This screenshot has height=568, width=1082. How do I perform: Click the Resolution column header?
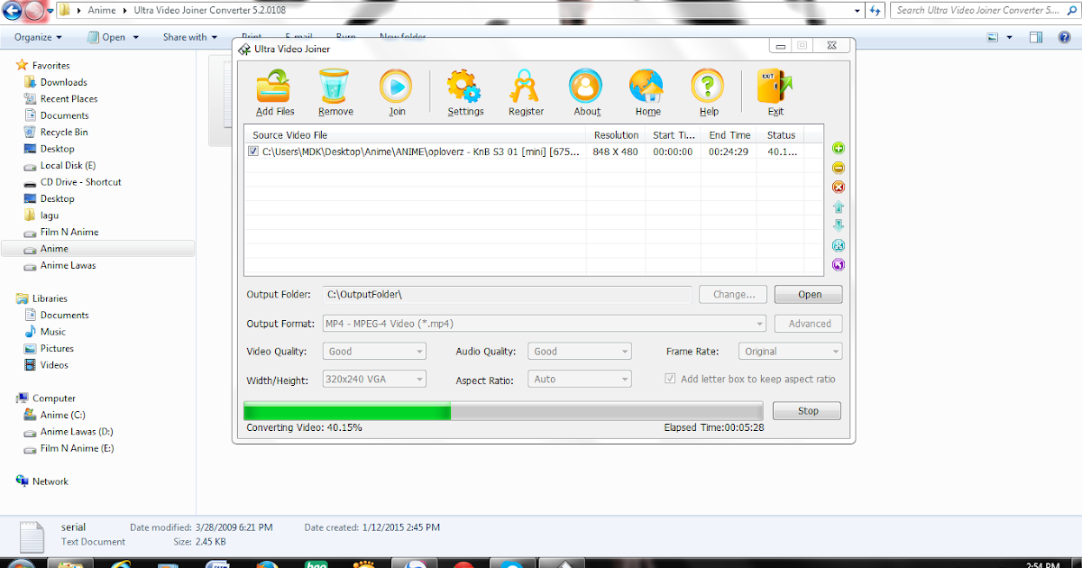616,135
